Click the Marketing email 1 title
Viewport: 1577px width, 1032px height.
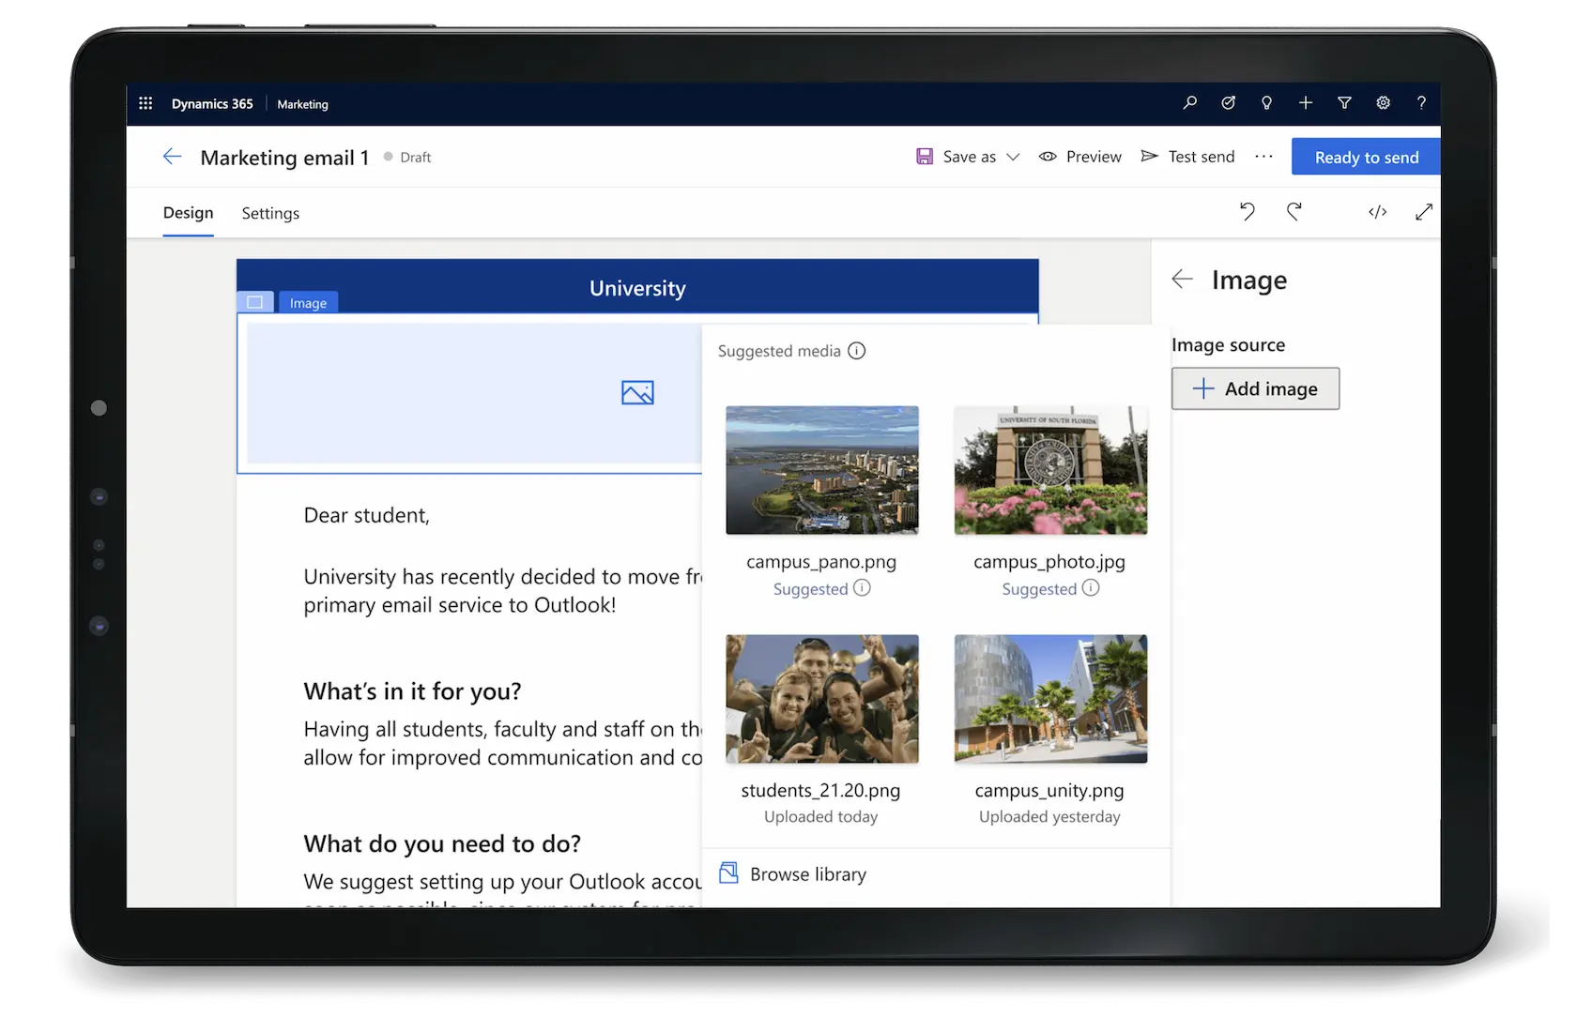(x=284, y=157)
